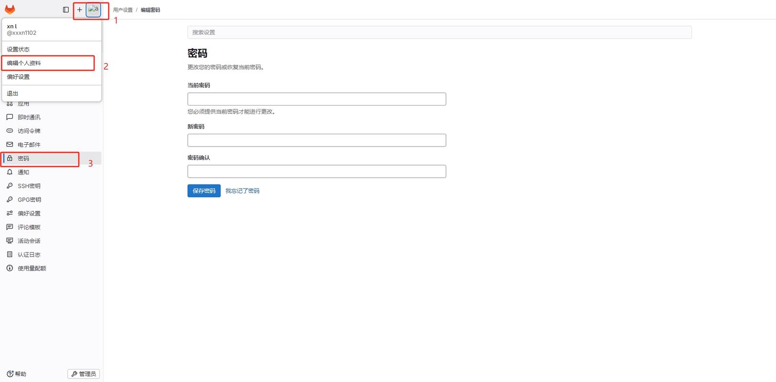Open the 管理员 admin button
This screenshot has width=776, height=382.
click(x=84, y=374)
